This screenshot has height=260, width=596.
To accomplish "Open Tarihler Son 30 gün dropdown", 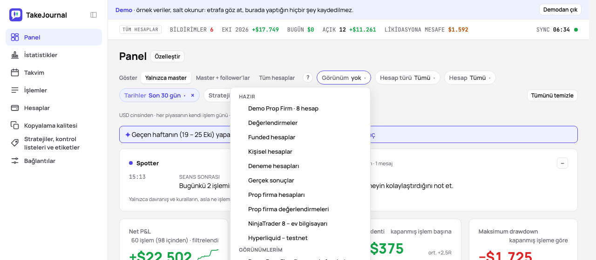I will point(155,95).
